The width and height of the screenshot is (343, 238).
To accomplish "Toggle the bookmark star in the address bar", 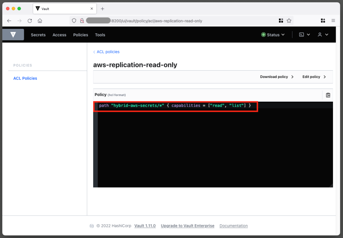I will point(288,20).
